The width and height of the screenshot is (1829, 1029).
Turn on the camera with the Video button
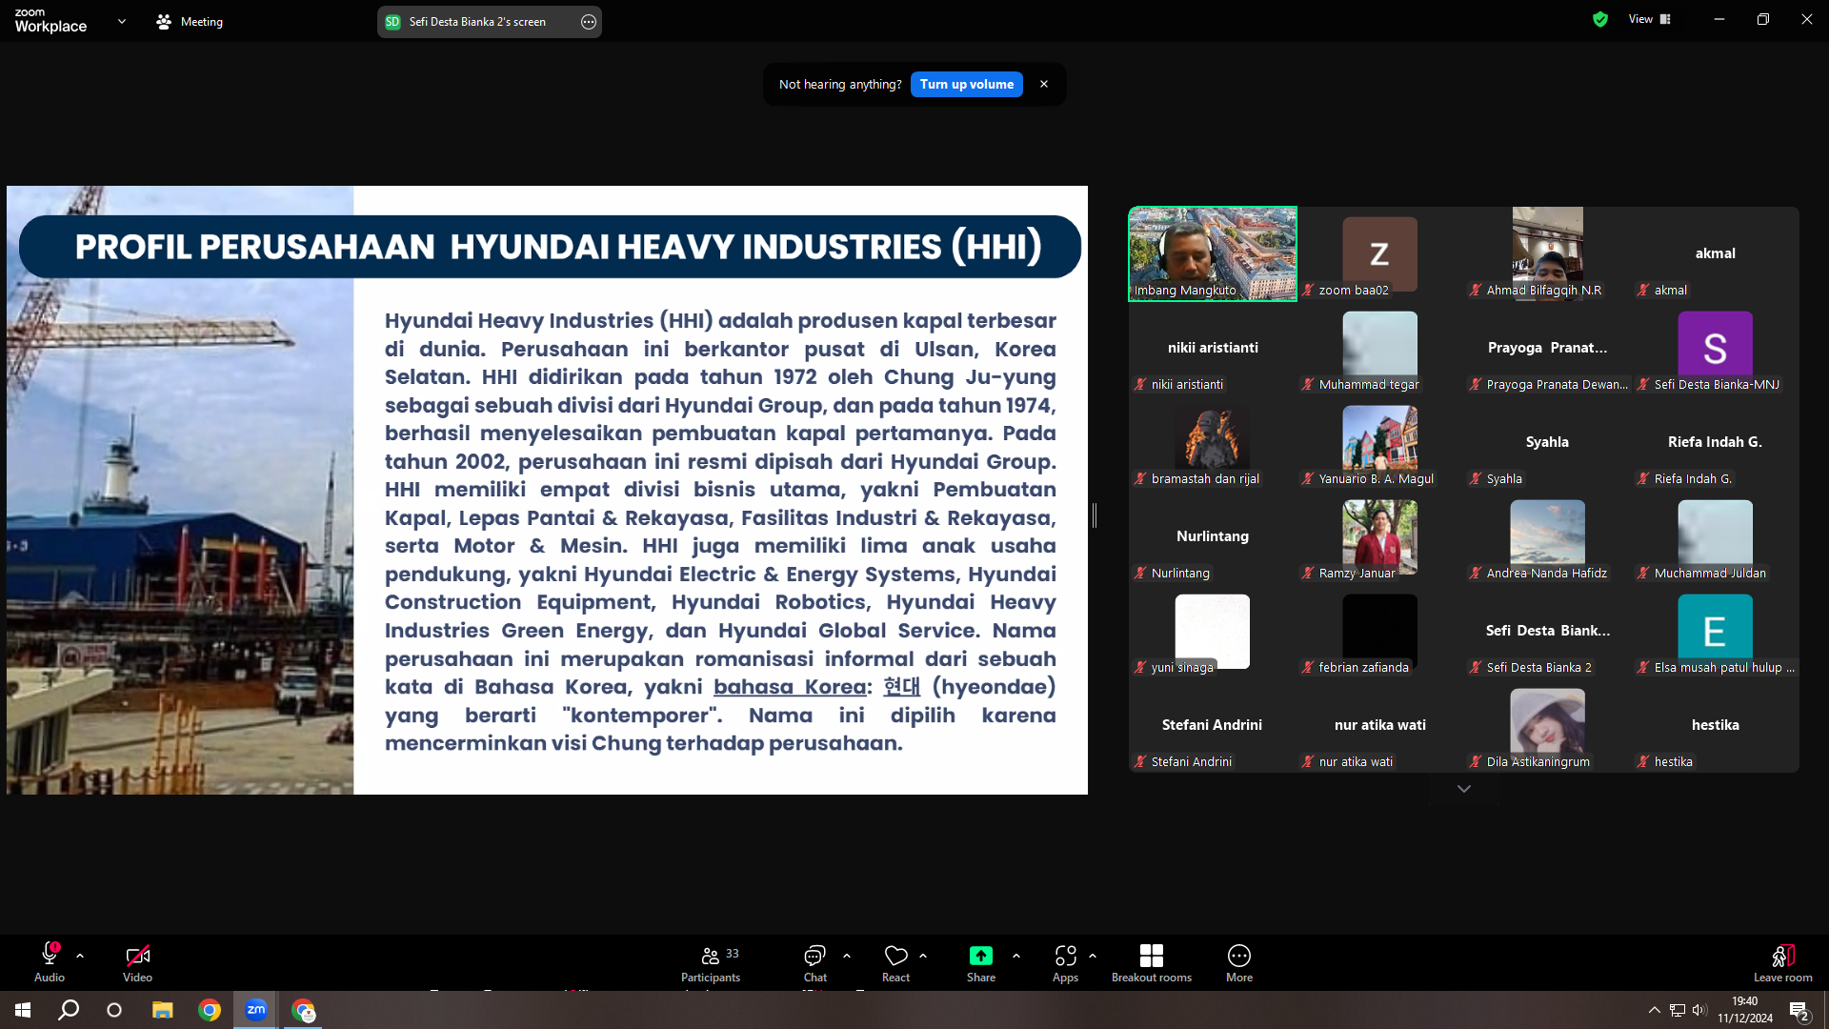pos(137,962)
